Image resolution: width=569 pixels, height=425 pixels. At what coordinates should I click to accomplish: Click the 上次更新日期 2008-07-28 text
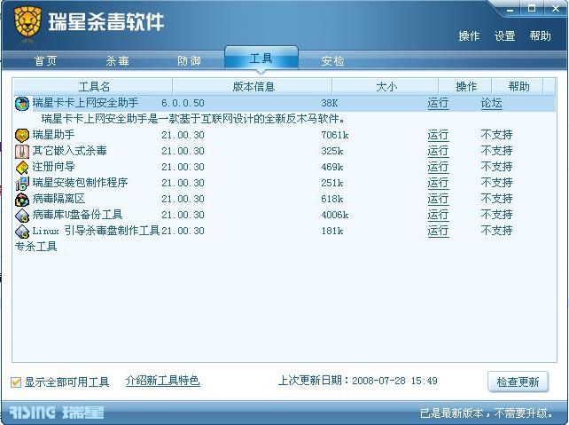coord(357,381)
